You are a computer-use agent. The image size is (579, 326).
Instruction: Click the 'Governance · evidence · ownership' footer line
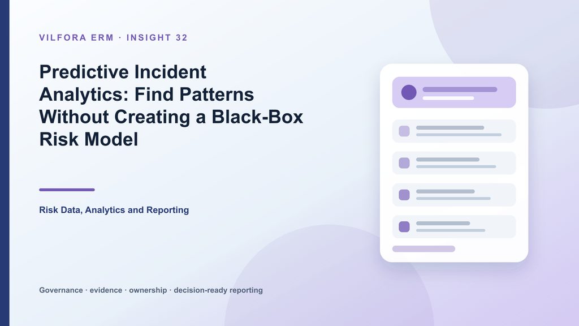coord(151,290)
